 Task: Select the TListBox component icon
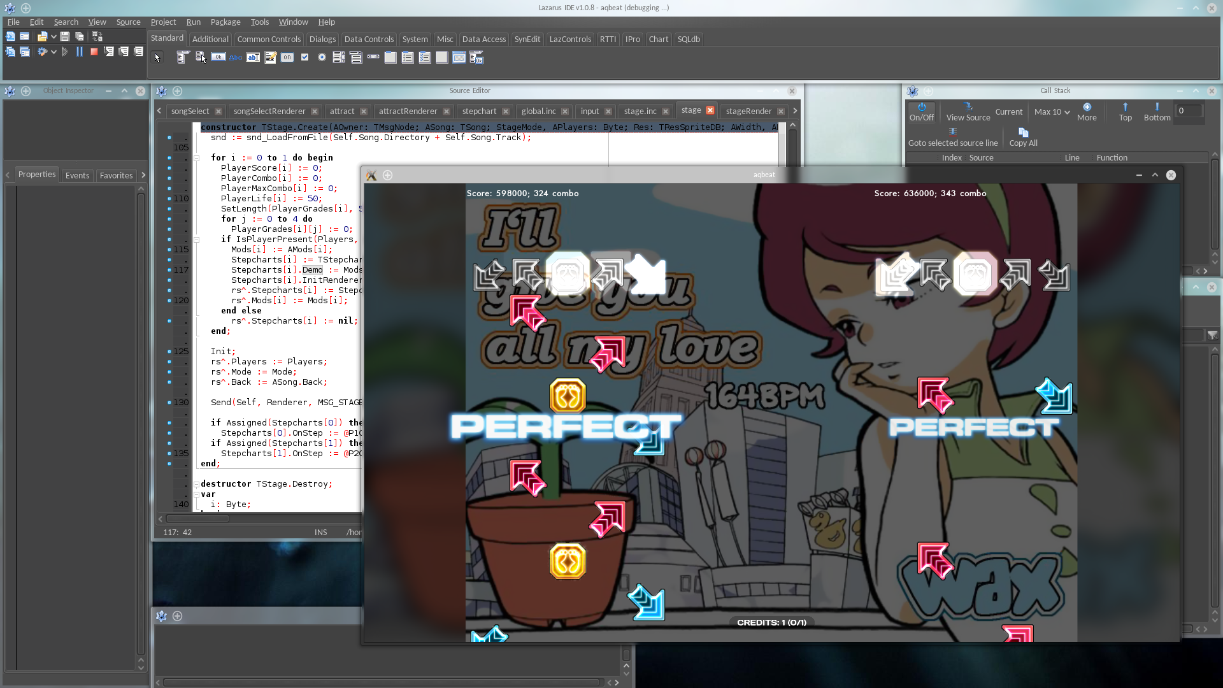pyautogui.click(x=339, y=57)
